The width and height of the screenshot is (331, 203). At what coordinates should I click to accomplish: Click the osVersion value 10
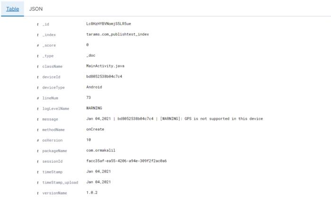click(x=88, y=140)
